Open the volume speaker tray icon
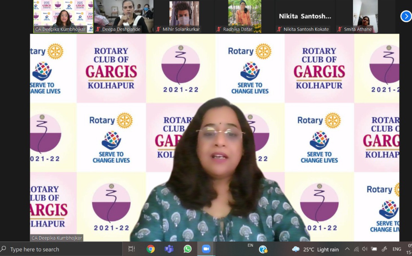The width and height of the screenshot is (412, 256). 365,249
